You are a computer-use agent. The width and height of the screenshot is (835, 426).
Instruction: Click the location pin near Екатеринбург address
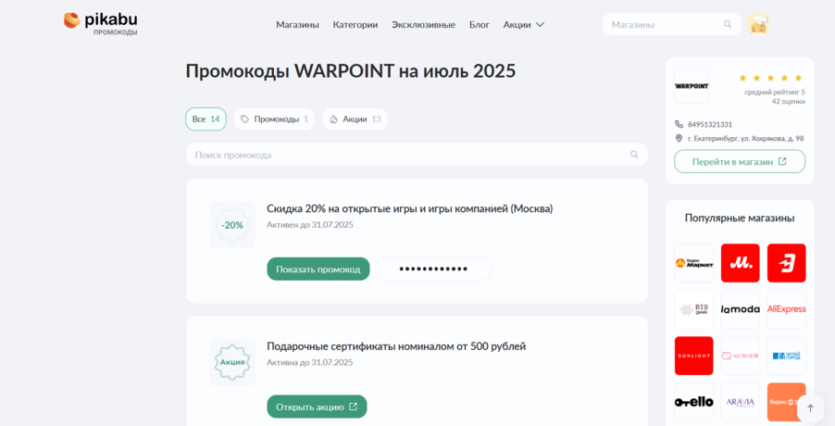679,139
